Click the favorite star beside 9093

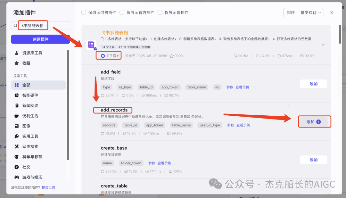tap(171, 56)
